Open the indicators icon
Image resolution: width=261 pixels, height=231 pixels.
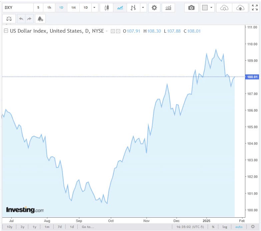pyautogui.click(x=168, y=8)
